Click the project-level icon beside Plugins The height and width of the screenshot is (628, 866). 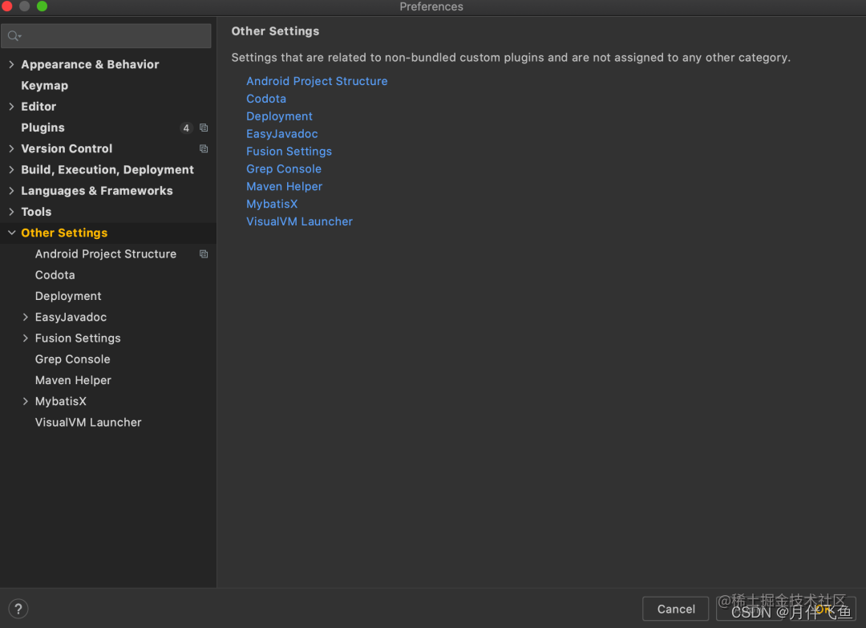204,128
